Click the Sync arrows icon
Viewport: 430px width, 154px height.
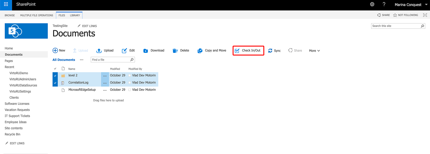click(x=270, y=51)
